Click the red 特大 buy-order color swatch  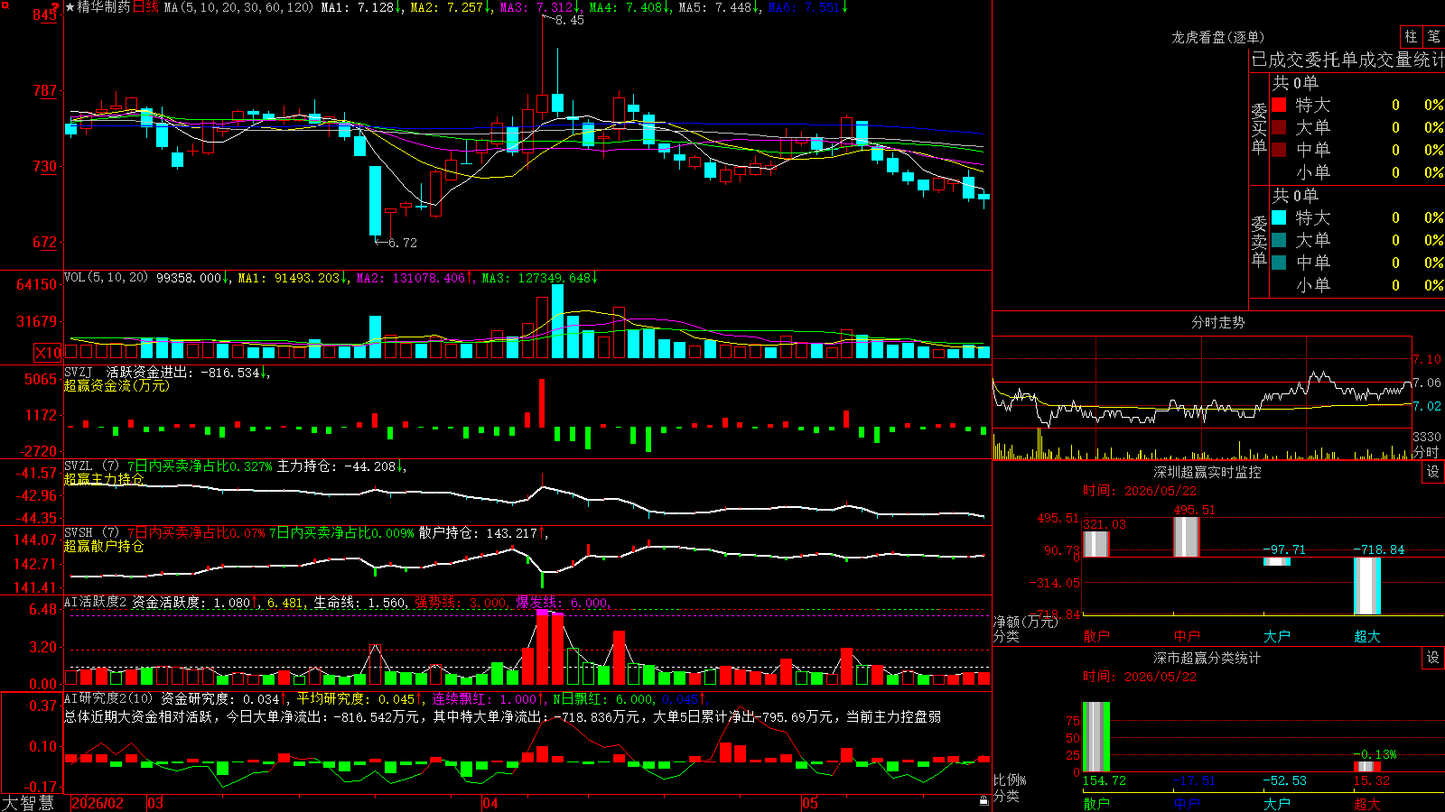pos(1279,105)
